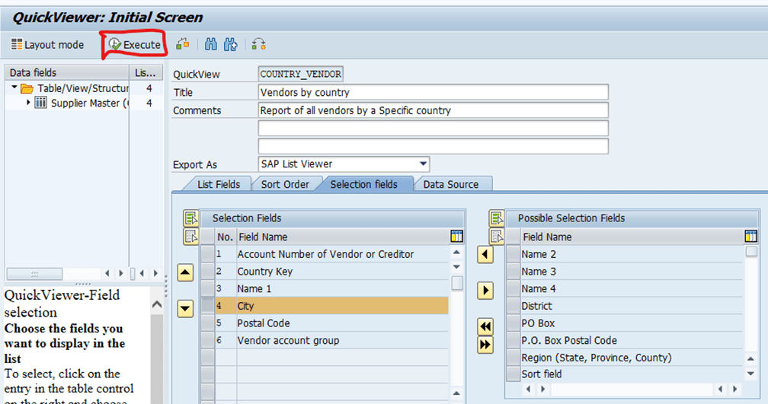Click single right arrow to remove field

coord(485,291)
